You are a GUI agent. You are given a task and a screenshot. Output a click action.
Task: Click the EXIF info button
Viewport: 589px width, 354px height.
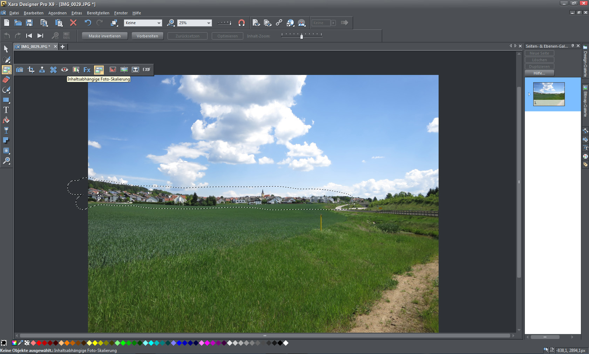click(147, 70)
